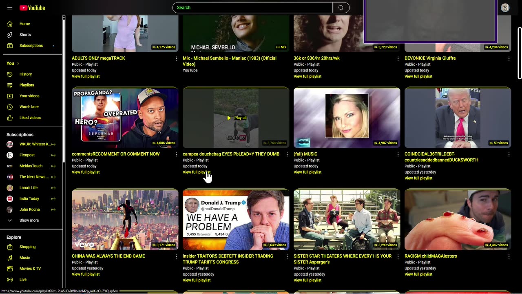This screenshot has width=522, height=294.
Task: Open options for DEVONICE Virginia Giuffre playlist
Action: pos(509,59)
